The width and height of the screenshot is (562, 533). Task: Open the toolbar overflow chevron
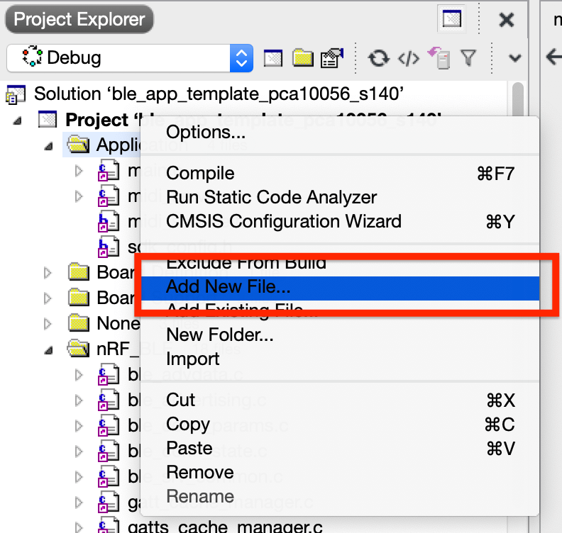(515, 58)
